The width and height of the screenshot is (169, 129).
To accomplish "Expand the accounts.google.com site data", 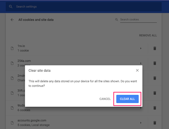I will (x=141, y=123).
